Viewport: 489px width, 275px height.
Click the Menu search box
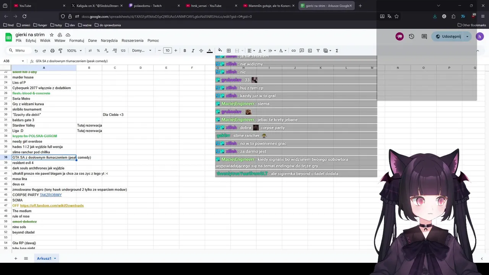click(x=18, y=50)
